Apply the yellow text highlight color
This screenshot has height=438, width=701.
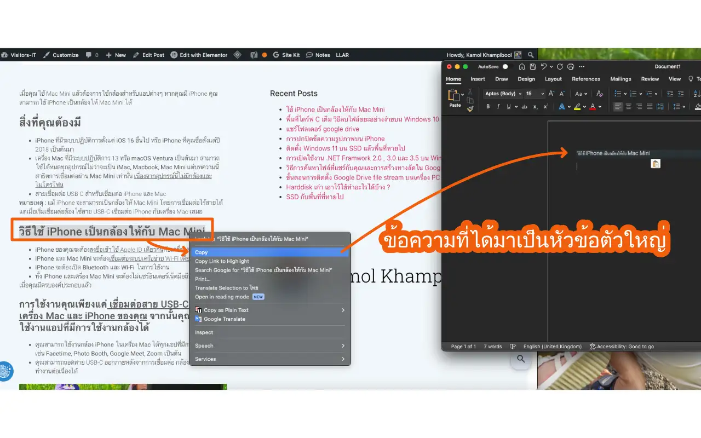pyautogui.click(x=577, y=107)
